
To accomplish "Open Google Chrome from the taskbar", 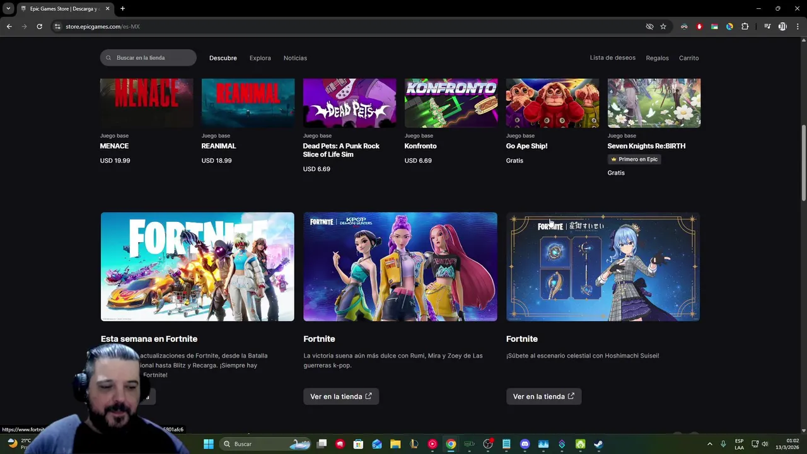I will [x=451, y=444].
